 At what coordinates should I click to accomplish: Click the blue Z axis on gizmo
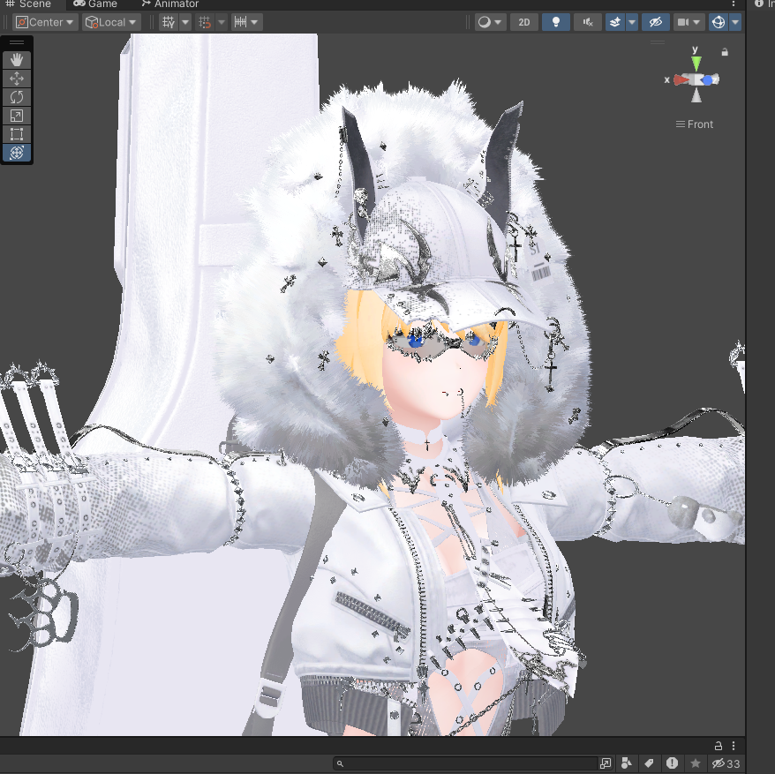pos(709,79)
